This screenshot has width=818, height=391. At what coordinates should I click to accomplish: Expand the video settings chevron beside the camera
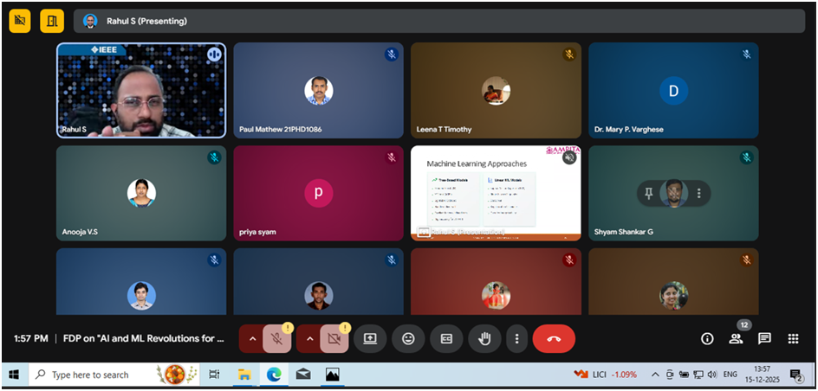coord(309,338)
